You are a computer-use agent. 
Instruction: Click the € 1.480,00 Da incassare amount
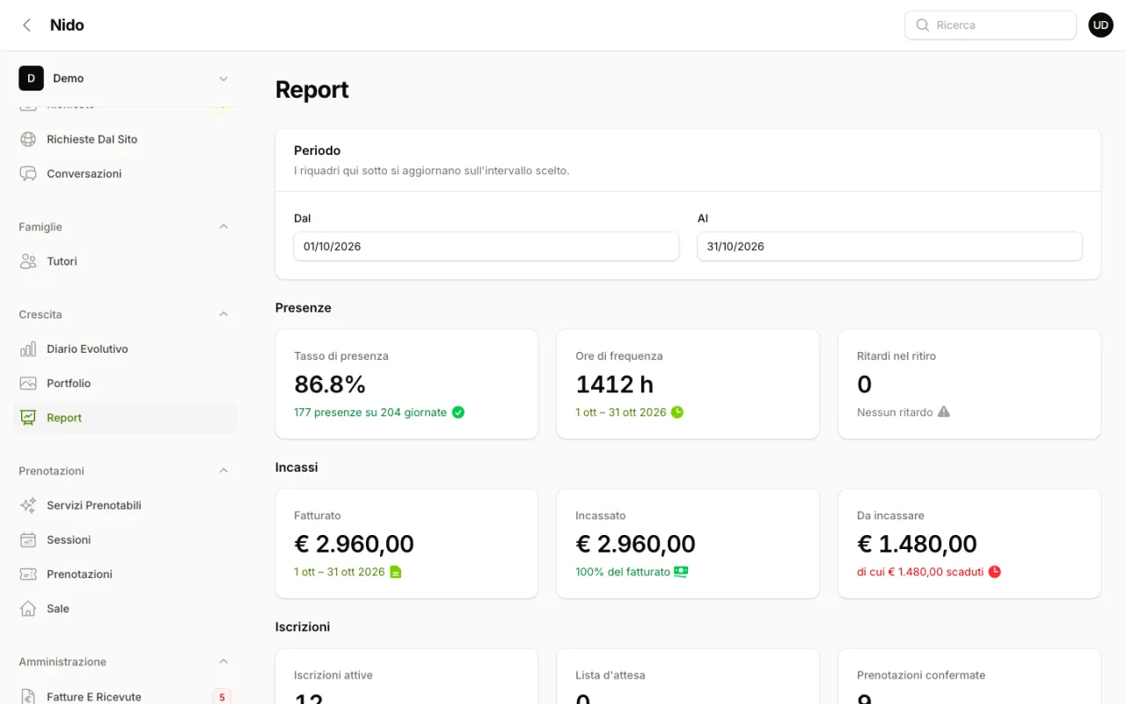(x=918, y=544)
